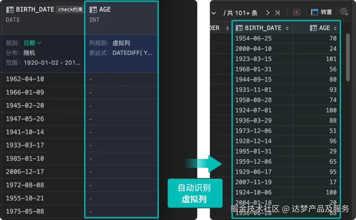Viewport: 356px width, 220px height.
Task: Click the range value 1920-01-02 - 201...
Action: [52, 63]
